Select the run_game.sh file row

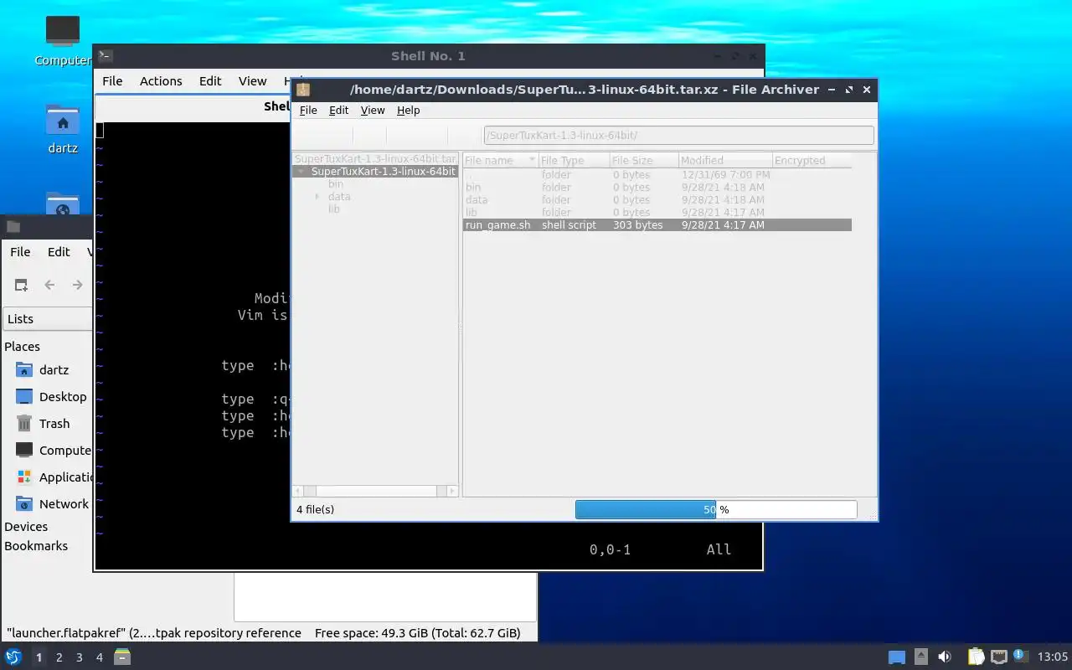(657, 224)
